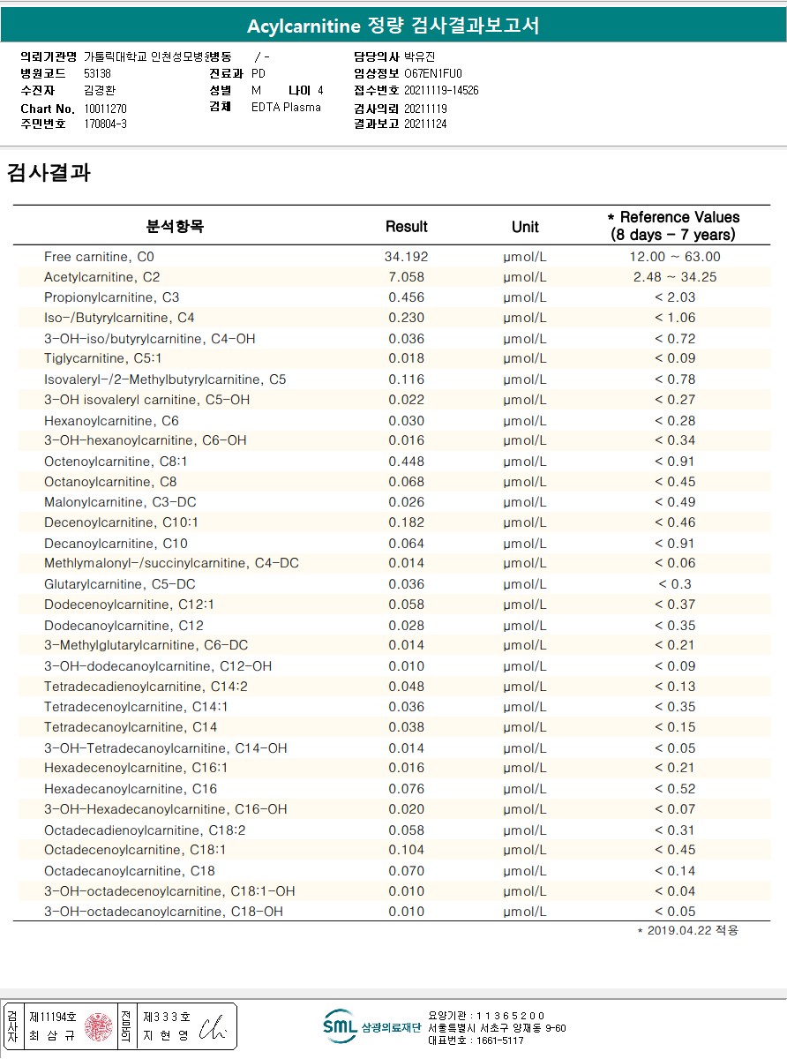This screenshot has width=787, height=1059.
Task: Click the Result column header
Action: (x=407, y=227)
